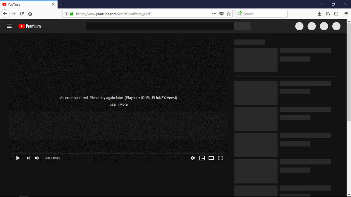Screen dimensions: 351x197
Task: Open the YouTube hamburger guide menu
Action: [x=9, y=26]
